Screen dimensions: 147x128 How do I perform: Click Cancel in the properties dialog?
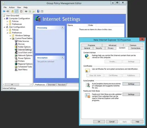coord(112,122)
